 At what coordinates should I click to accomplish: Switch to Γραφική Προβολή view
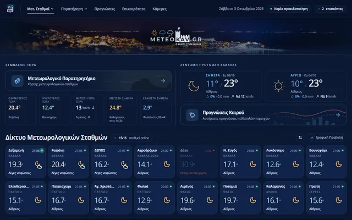[327, 137]
